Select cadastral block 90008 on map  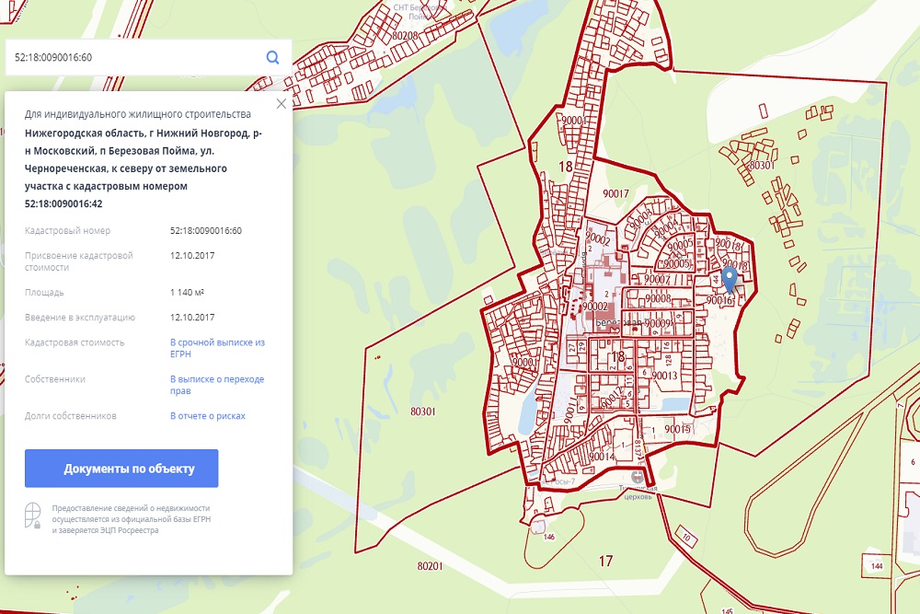coord(657,298)
